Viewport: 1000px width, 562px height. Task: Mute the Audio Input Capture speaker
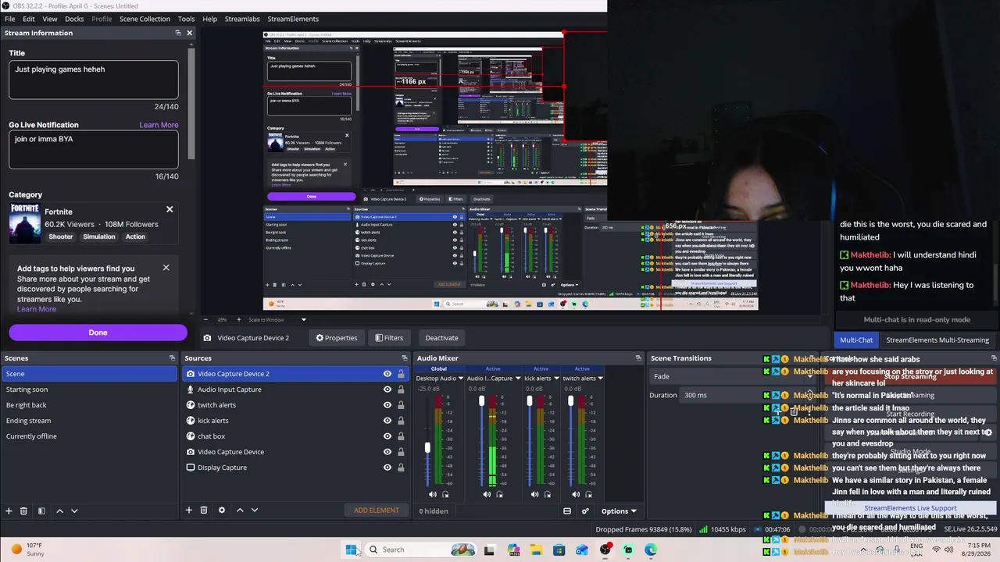pos(487,494)
